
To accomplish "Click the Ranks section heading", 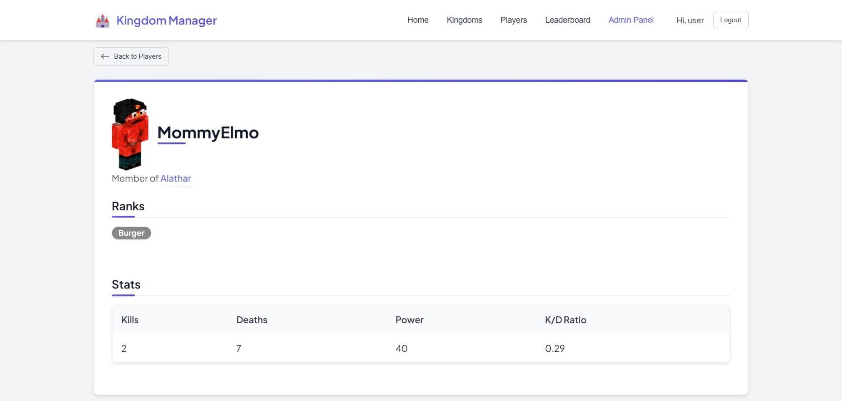I will coord(128,206).
